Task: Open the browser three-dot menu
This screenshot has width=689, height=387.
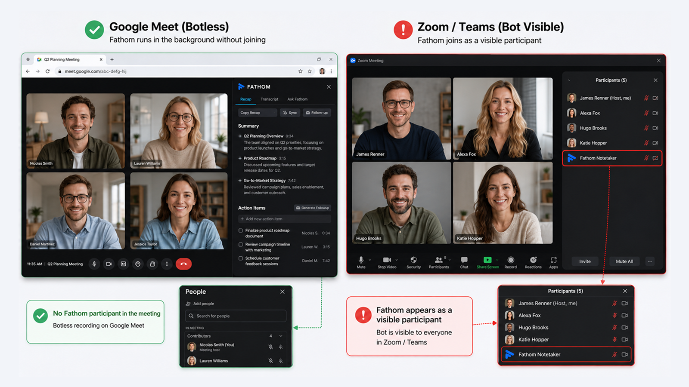Action: tap(331, 71)
